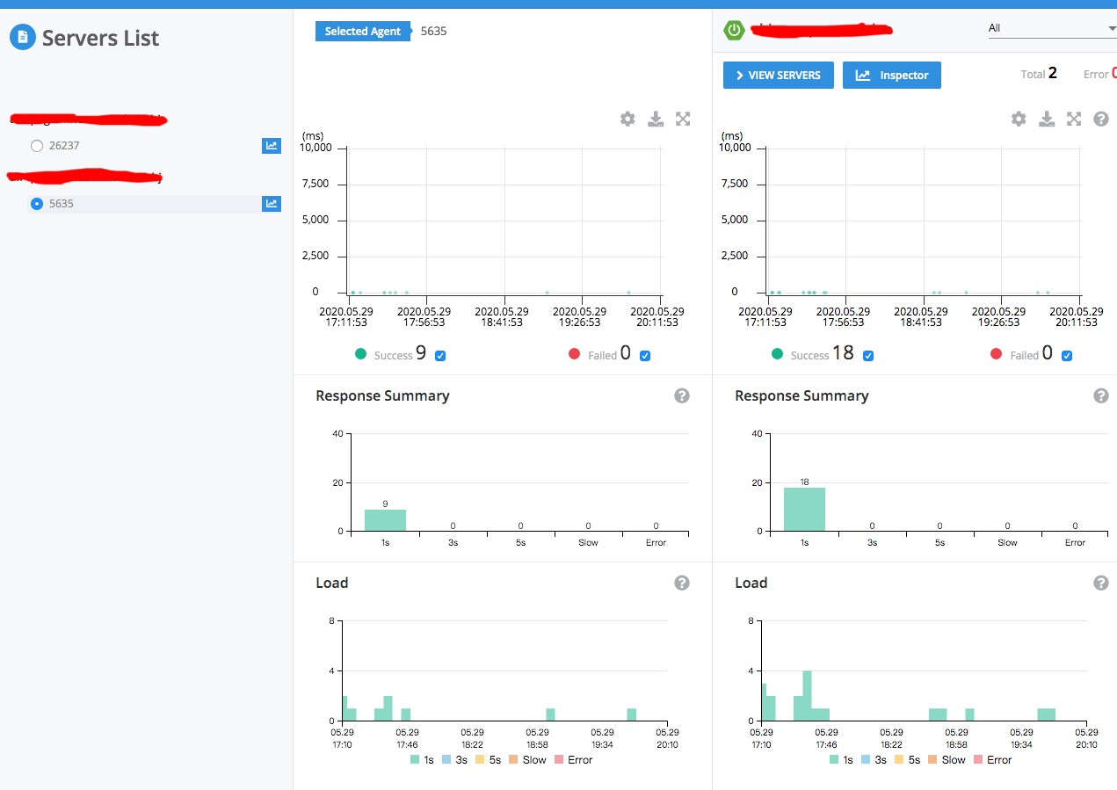
Task: Open settings gear on right scatter chart
Action: tap(1019, 119)
